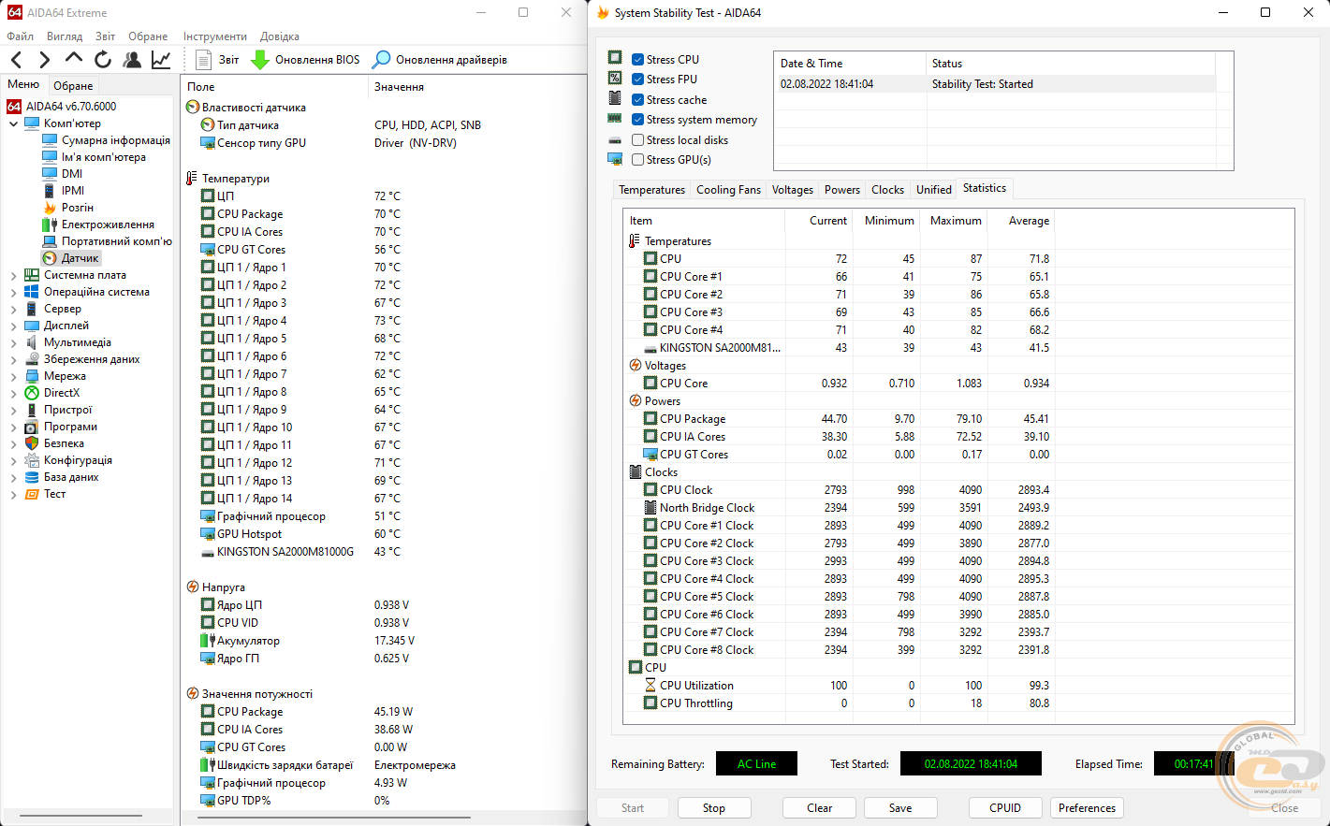Open the Інструменти menu
Image resolution: width=1330 pixels, height=826 pixels.
tap(215, 36)
